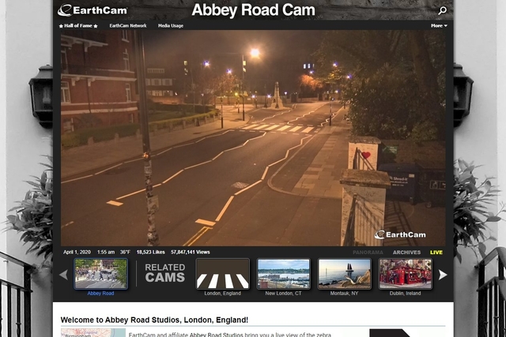Click the RELATED CAMS label

click(165, 273)
